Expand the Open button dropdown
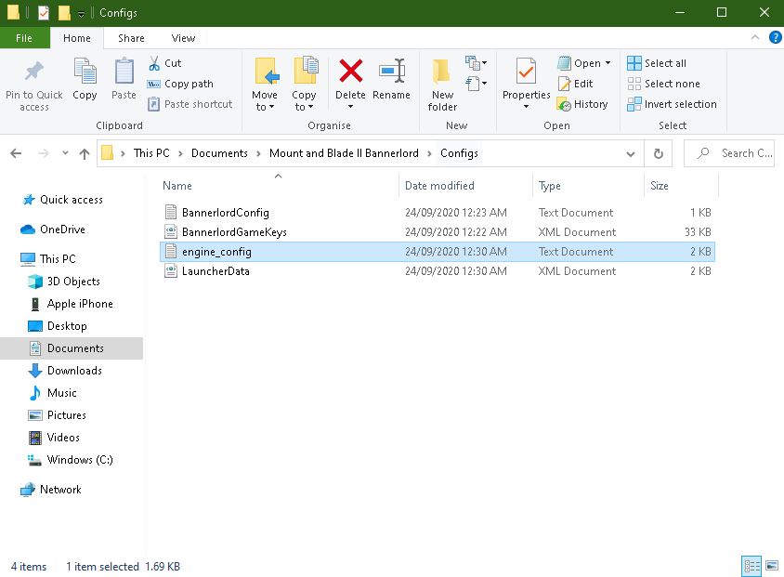This screenshot has height=577, width=784. tap(608, 63)
